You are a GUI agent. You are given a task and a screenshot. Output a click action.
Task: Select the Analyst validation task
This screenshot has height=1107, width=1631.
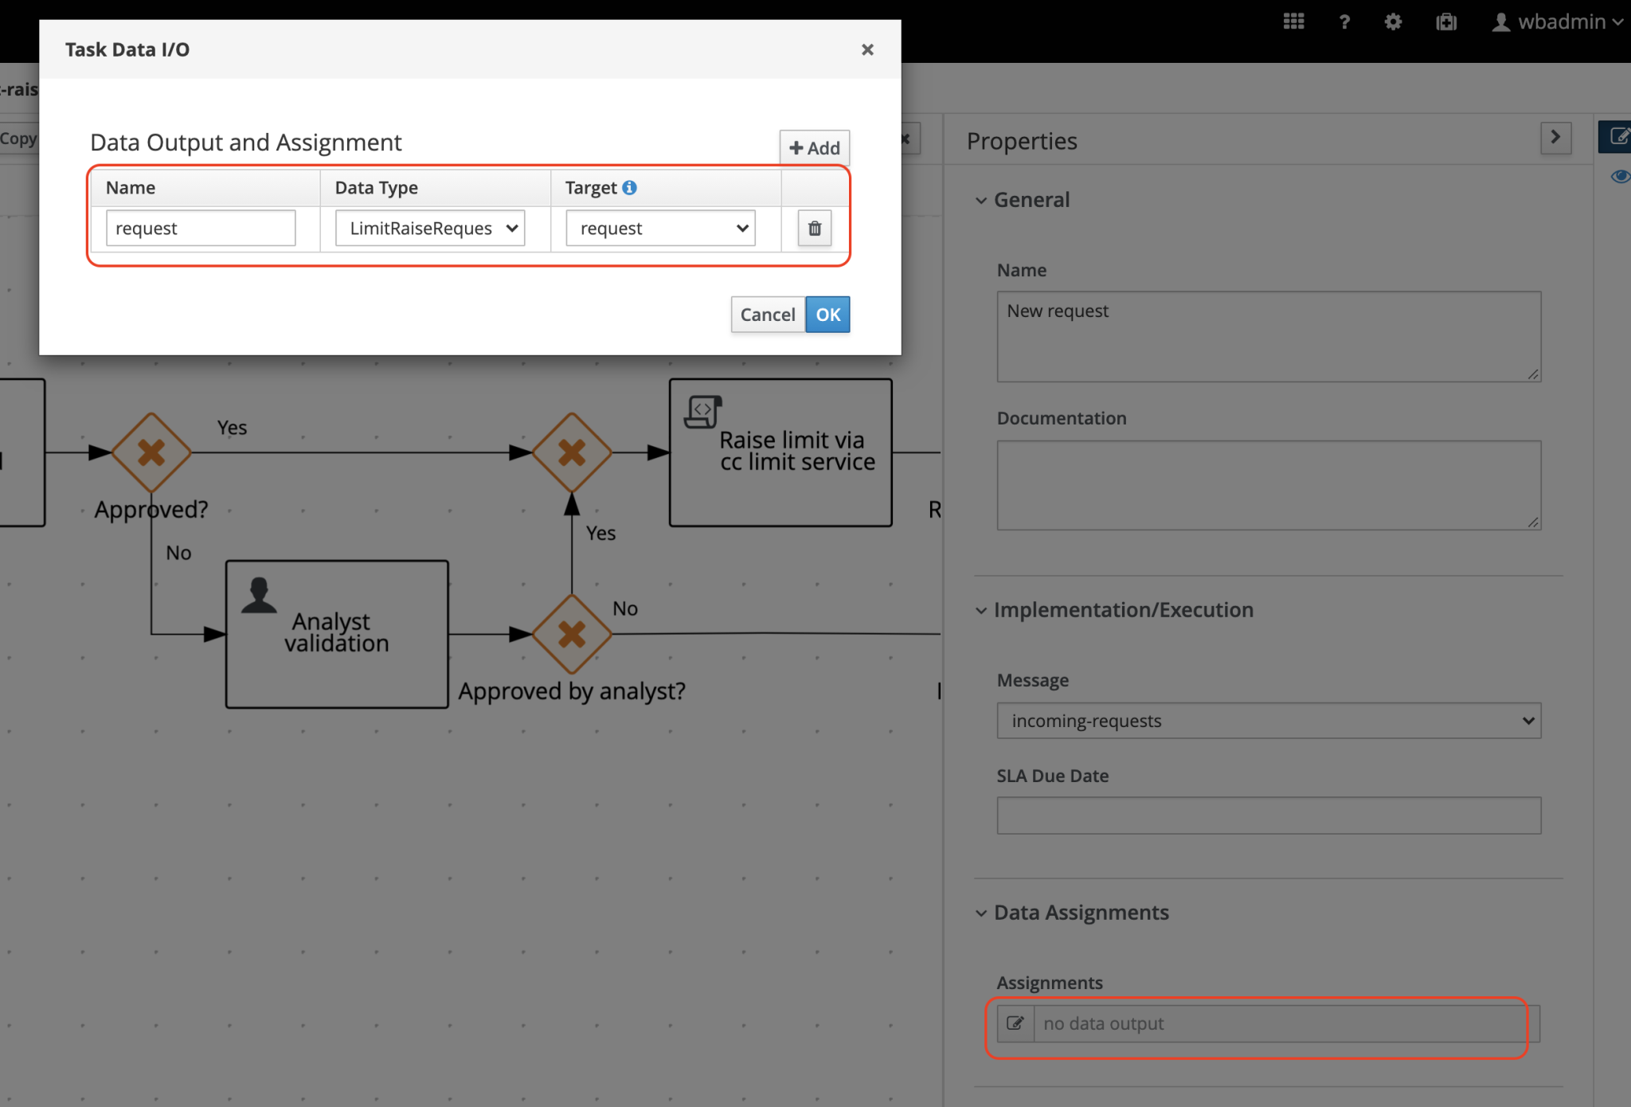tap(337, 634)
